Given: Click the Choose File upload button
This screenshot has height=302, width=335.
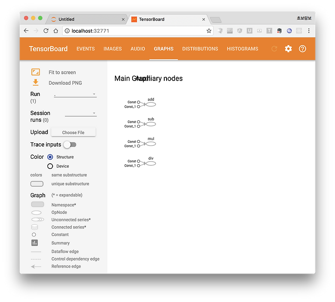Looking at the screenshot, I should [x=74, y=132].
